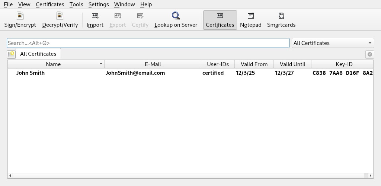Select the John Smith certificate row
Screen dimensions: 381x186
[190, 73]
